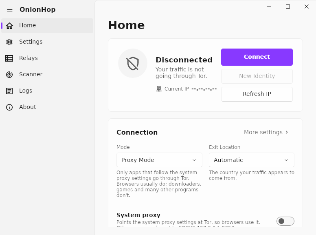The height and width of the screenshot is (235, 316).
Task: Open the About page label
Action: [x=27, y=107]
